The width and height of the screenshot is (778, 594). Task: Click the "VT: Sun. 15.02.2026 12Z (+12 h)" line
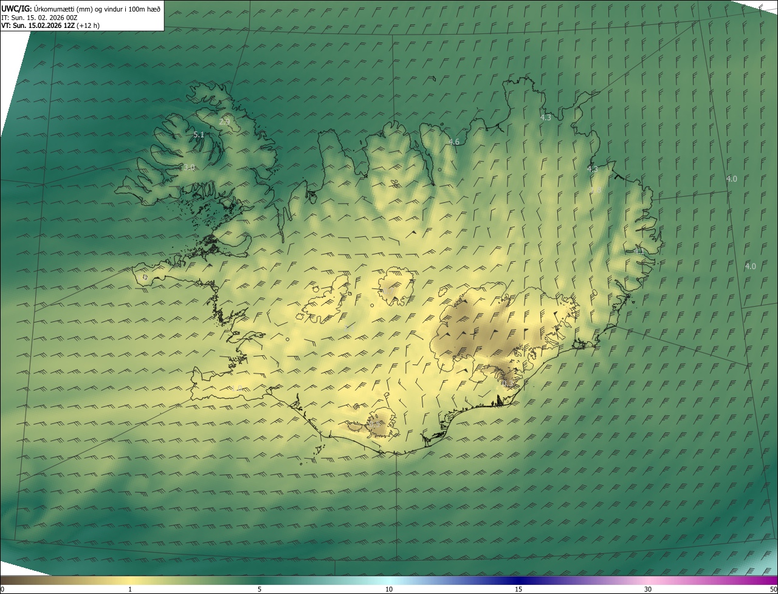point(50,26)
